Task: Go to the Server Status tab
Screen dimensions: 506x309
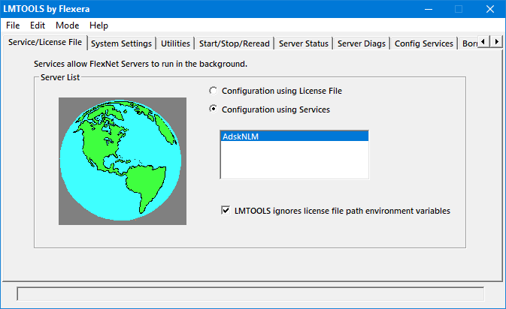Action: pos(304,43)
